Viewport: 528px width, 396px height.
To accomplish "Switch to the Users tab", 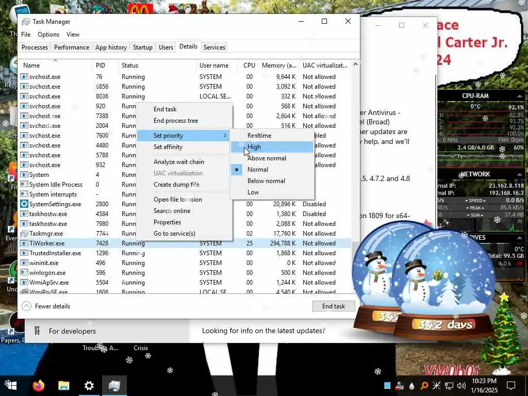I will point(166,47).
